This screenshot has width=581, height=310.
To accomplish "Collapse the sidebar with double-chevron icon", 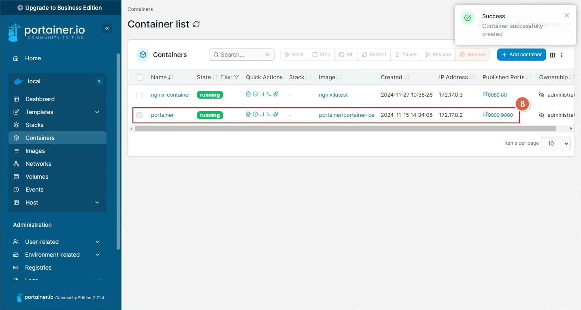I will pyautogui.click(x=107, y=28).
